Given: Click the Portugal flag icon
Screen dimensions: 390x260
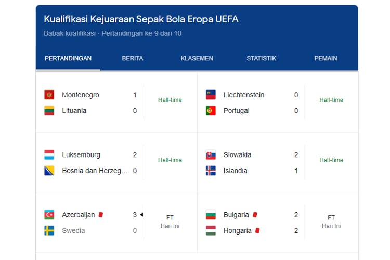Looking at the screenshot, I should [211, 111].
